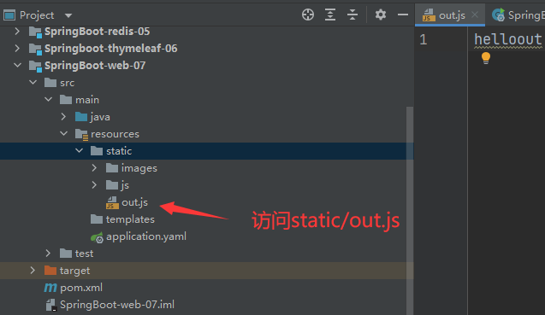The width and height of the screenshot is (545, 315).
Task: Hide the Project tool window
Action: point(403,15)
